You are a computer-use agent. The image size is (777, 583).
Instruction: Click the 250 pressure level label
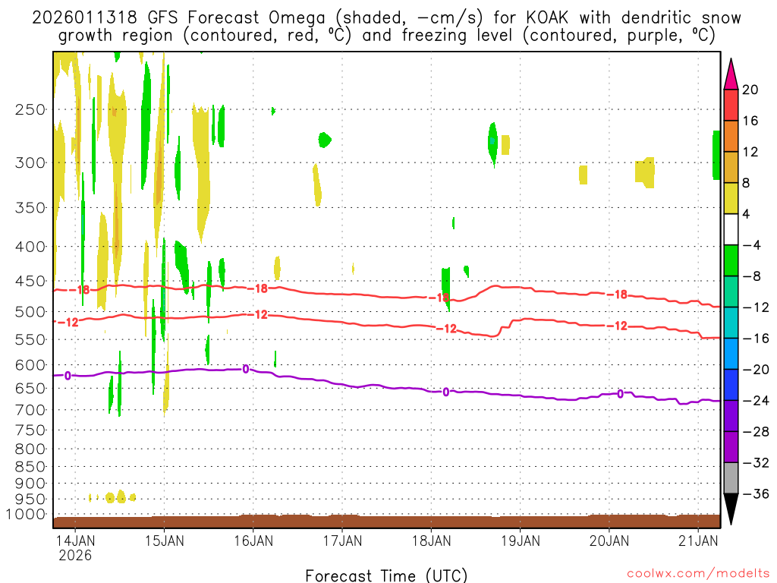tap(30, 109)
